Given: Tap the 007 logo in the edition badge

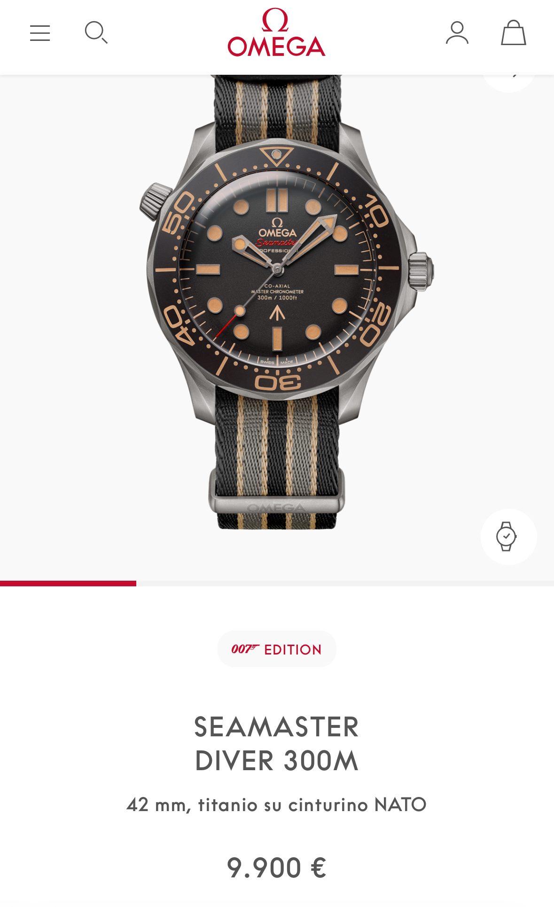Looking at the screenshot, I should (245, 649).
